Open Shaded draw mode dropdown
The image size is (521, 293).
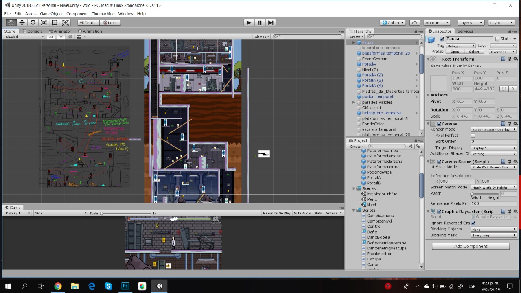(x=24, y=37)
